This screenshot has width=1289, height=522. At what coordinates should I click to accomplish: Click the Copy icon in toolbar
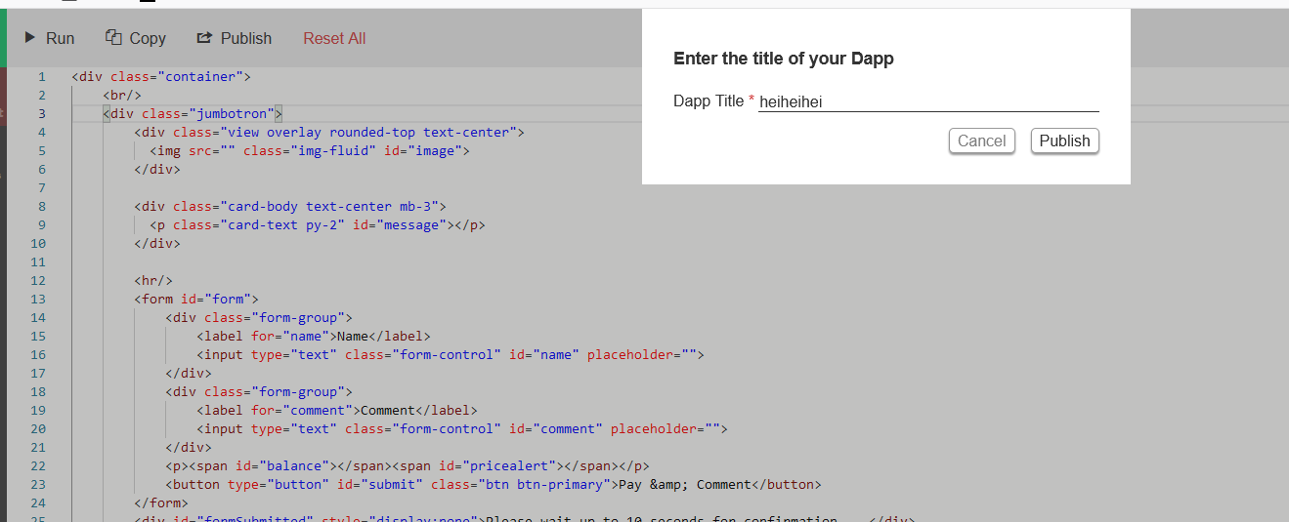112,37
